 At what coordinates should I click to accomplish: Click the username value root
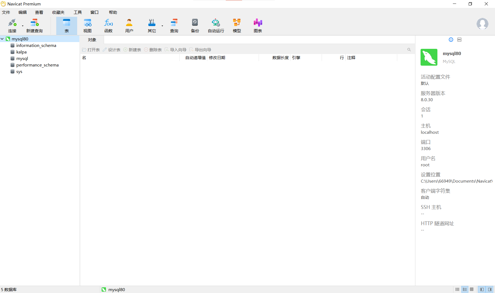[x=425, y=165]
